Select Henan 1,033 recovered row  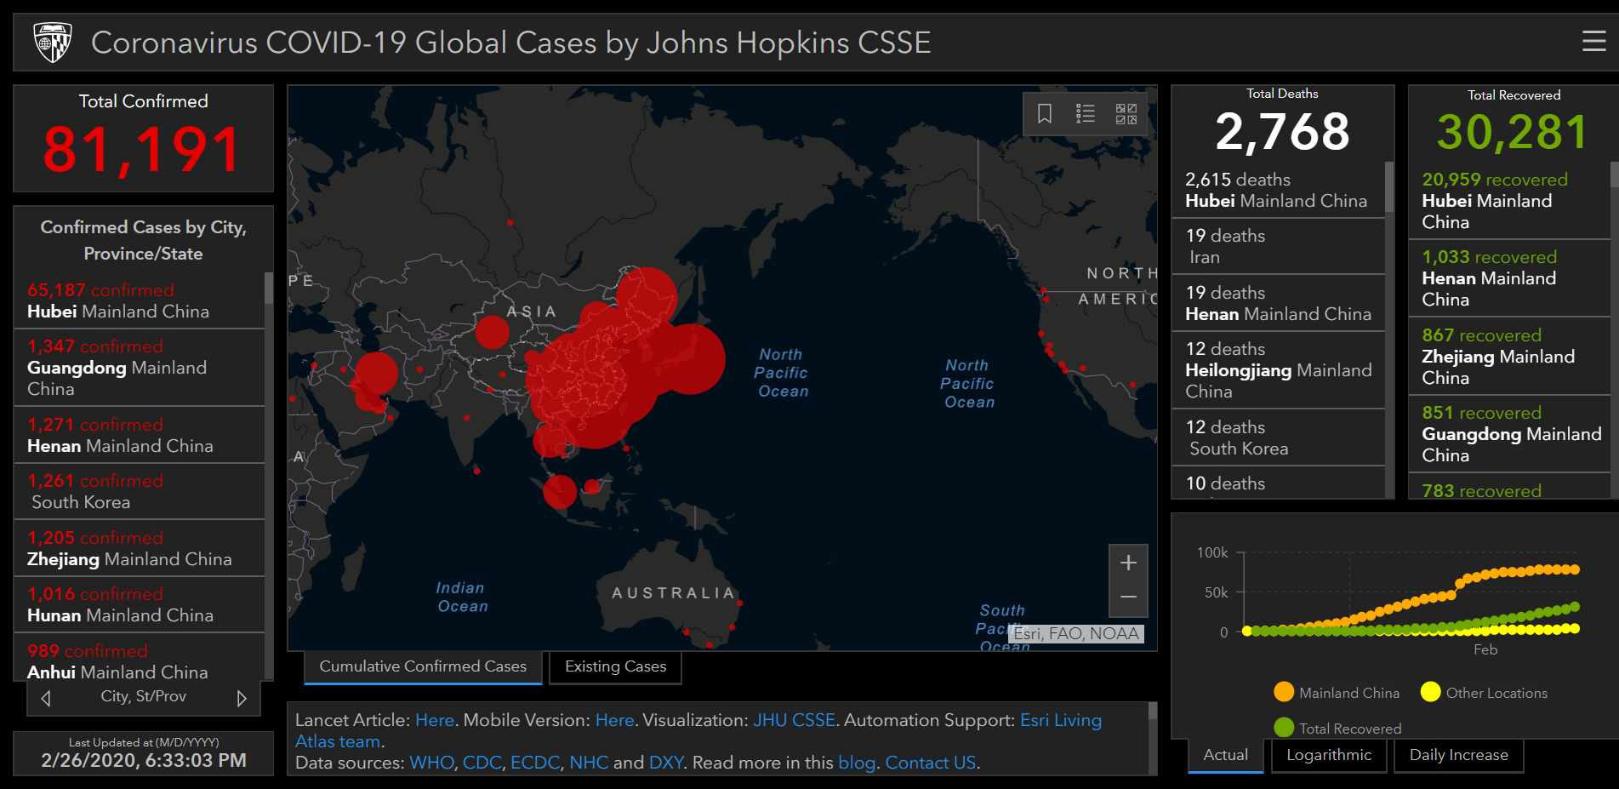coord(1509,278)
